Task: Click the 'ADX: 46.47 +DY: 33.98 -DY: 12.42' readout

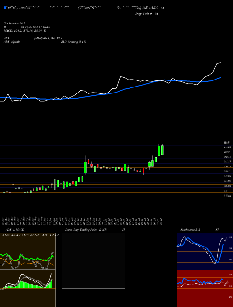Action: (x=30, y=235)
